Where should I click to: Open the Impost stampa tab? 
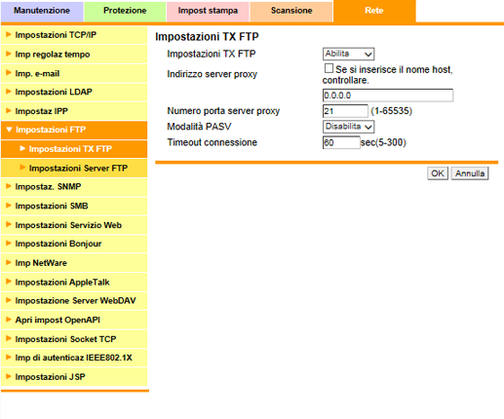coord(208,11)
